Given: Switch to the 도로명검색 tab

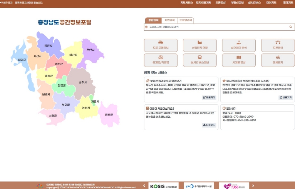Looking at the screenshot, I should (186, 20).
